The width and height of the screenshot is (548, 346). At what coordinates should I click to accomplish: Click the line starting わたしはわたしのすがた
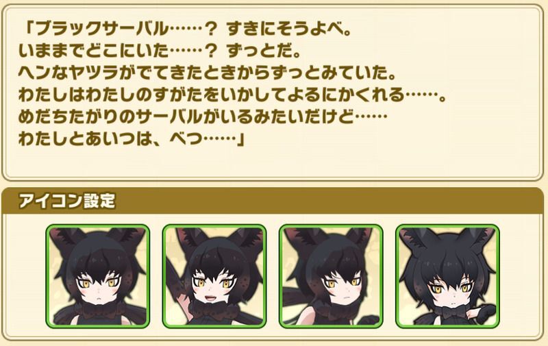pos(232,95)
